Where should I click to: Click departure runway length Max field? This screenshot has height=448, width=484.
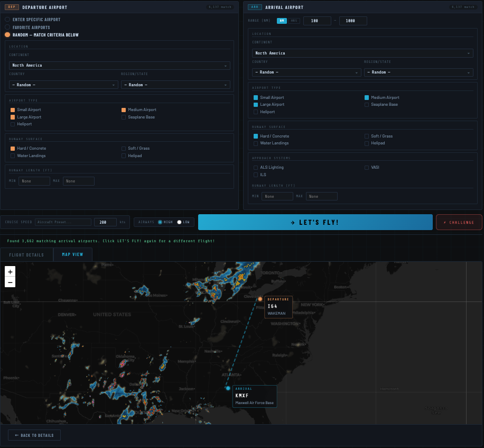point(78,181)
